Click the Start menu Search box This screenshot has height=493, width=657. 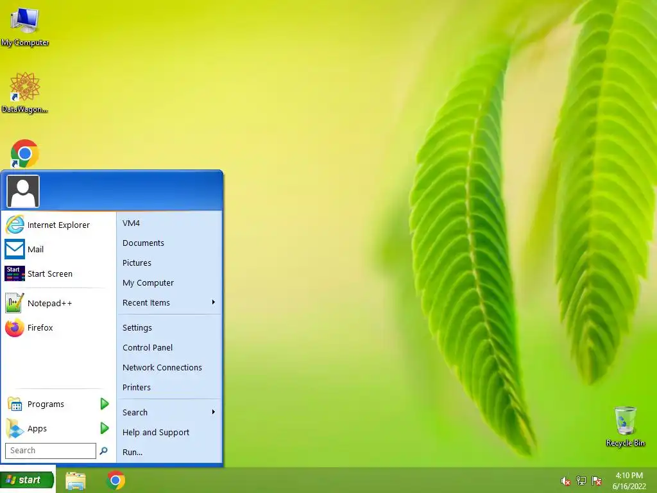click(x=51, y=451)
